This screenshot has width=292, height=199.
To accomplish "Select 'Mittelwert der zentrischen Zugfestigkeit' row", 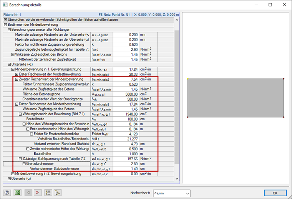I will [x=88, y=60].
